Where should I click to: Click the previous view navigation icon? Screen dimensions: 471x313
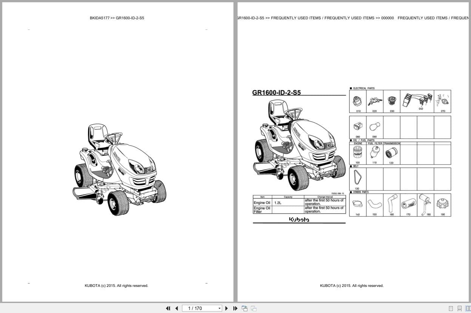(x=245, y=308)
